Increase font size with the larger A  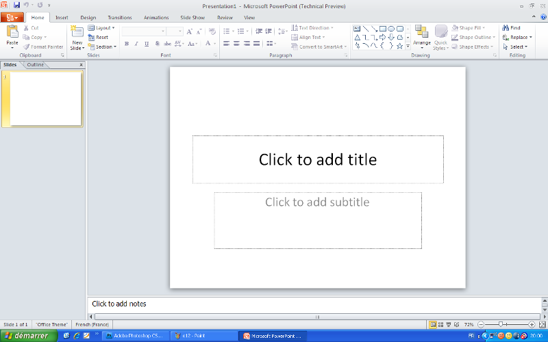tap(189, 31)
